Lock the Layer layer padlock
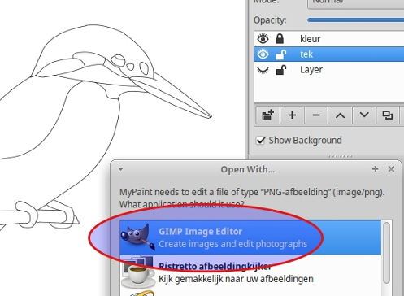This screenshot has height=296, width=404. click(x=281, y=70)
